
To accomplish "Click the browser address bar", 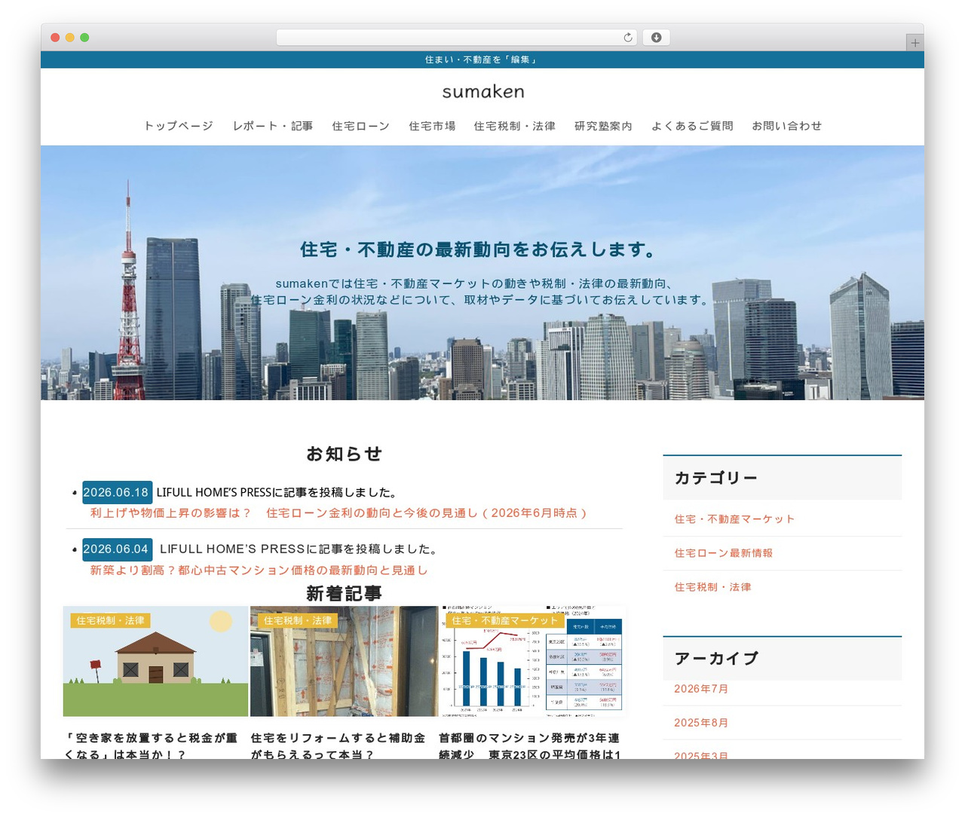I will (456, 38).
